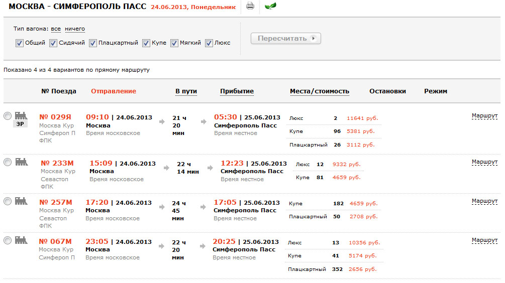Uncheck the Общий wagon type checkbox
Screen dimensions: 505x283
click(x=20, y=43)
